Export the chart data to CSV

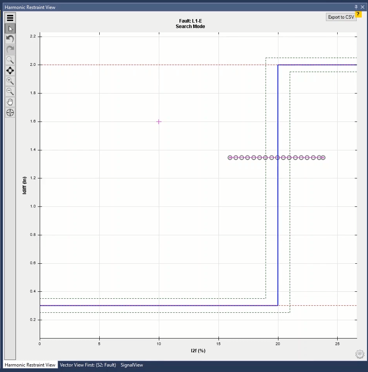pyautogui.click(x=341, y=17)
